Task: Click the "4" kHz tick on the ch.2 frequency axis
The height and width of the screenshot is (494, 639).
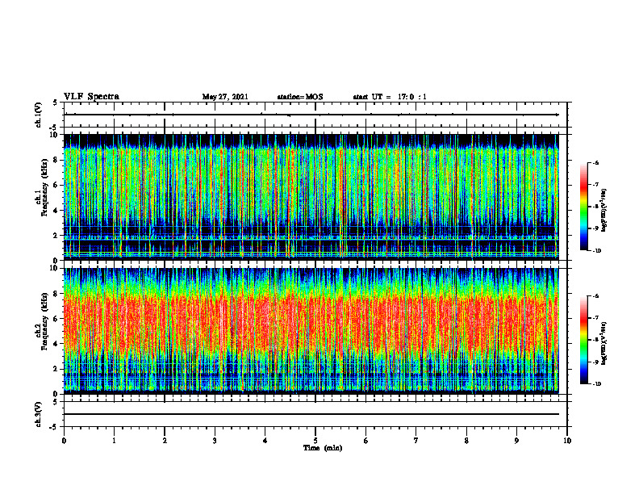Action: click(56, 344)
